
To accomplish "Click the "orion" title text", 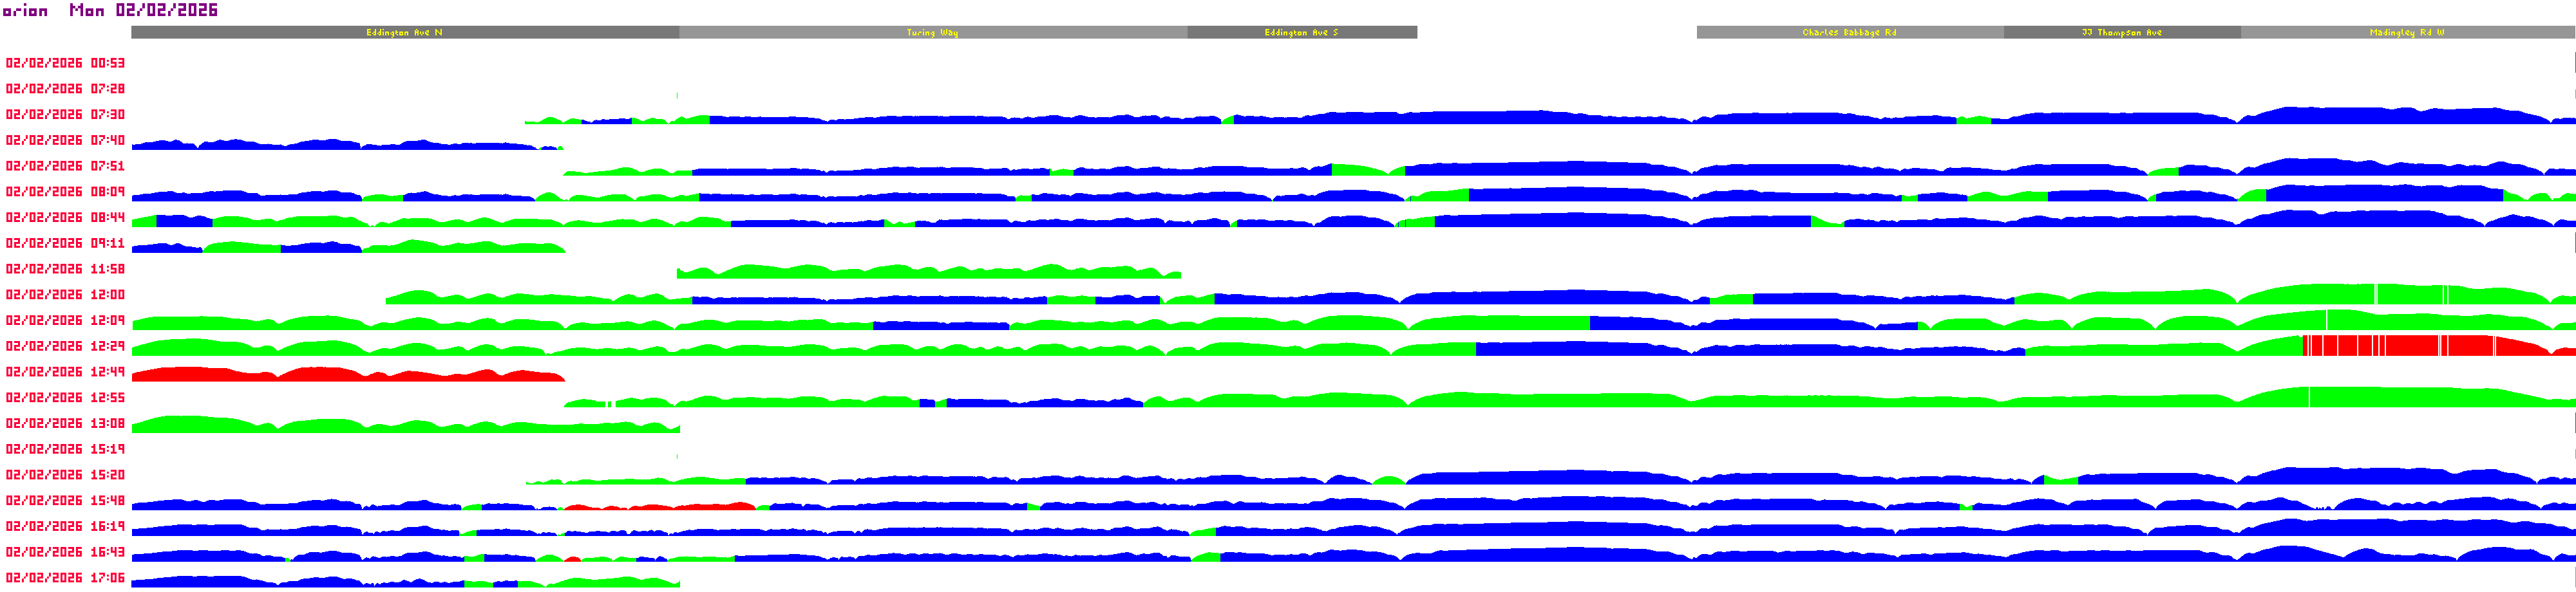I will click(25, 11).
